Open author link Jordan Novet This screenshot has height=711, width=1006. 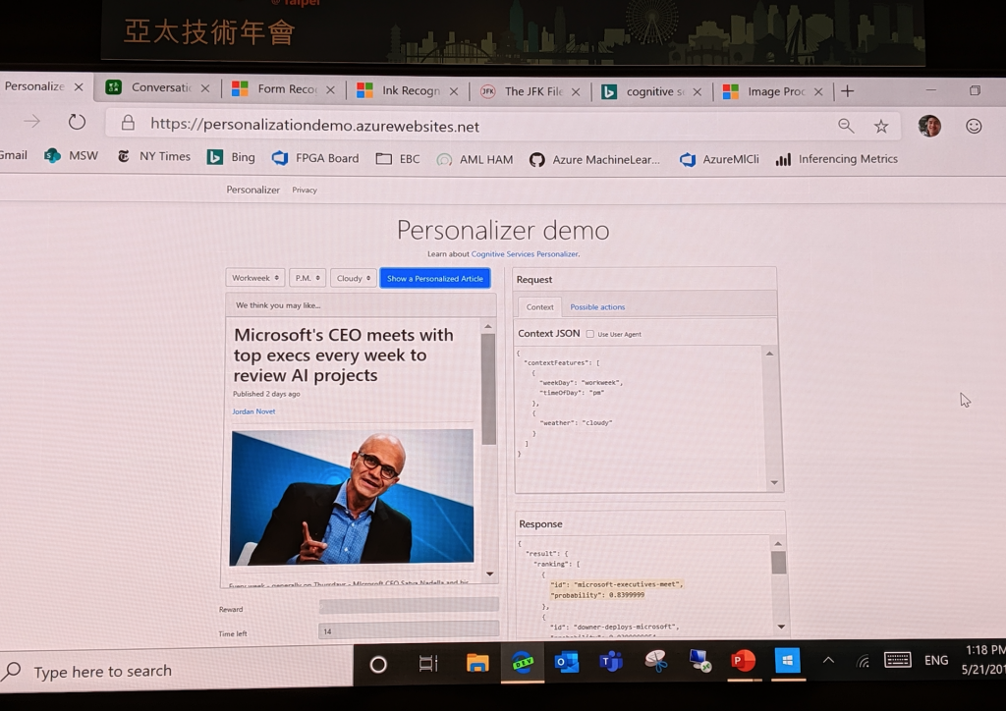click(x=253, y=411)
